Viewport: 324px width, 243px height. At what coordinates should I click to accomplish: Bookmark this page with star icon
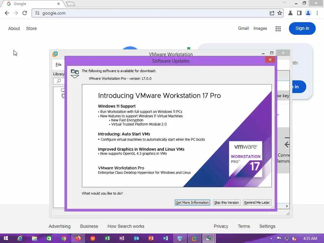280,13
